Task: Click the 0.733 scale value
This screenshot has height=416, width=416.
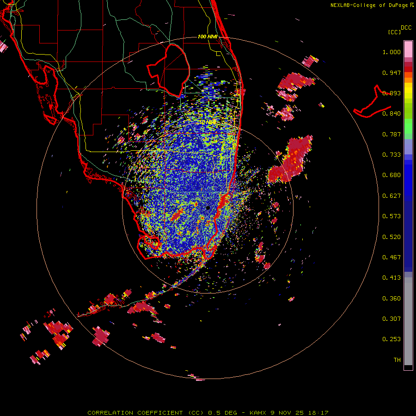Action: pos(392,155)
